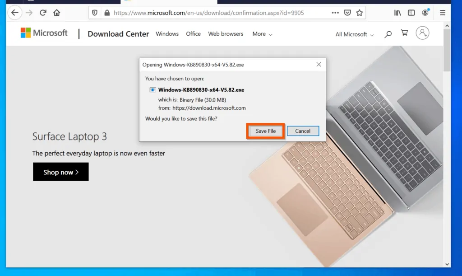Open the Microsoft Store search icon
This screenshot has height=276, width=462.
pyautogui.click(x=388, y=34)
